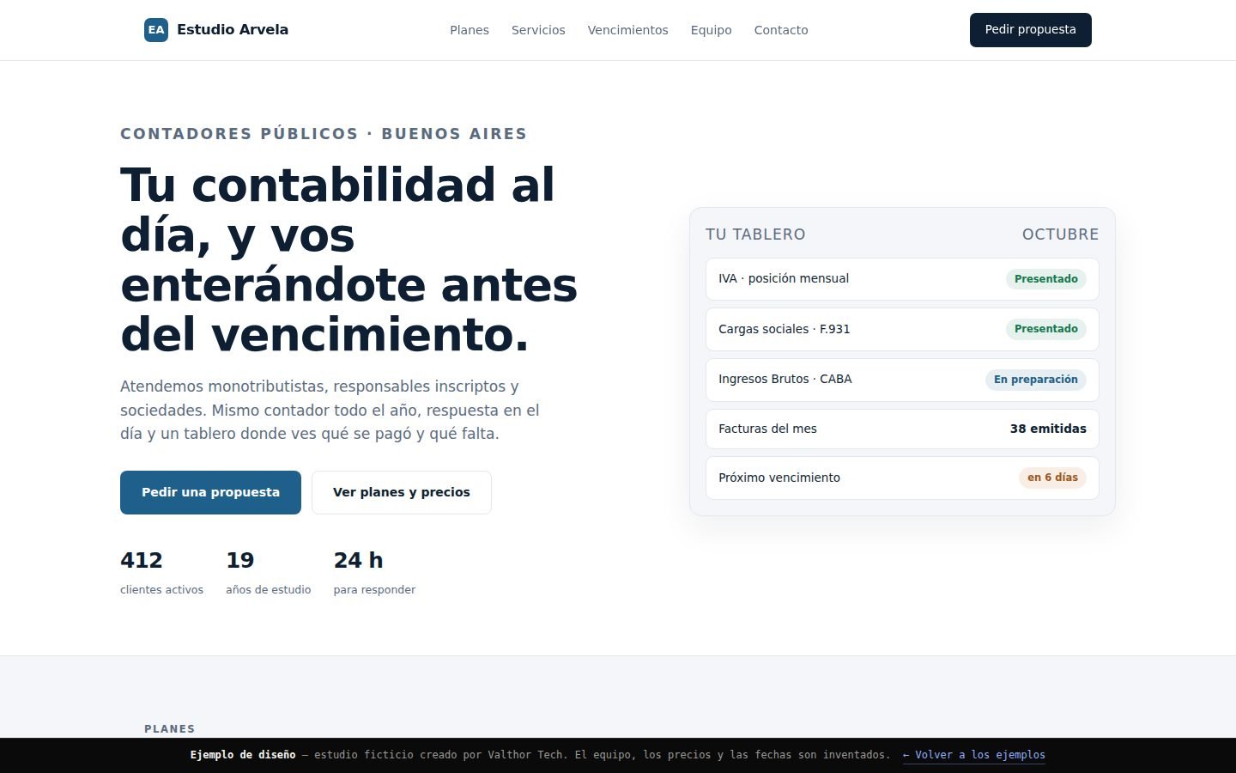Open Ver planes y precios
The width and height of the screenshot is (1236, 773).
coord(402,492)
